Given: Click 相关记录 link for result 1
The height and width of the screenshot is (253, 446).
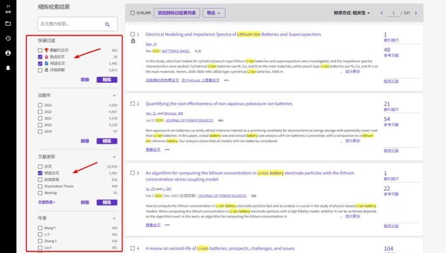Looking at the screenshot, I should [x=391, y=81].
